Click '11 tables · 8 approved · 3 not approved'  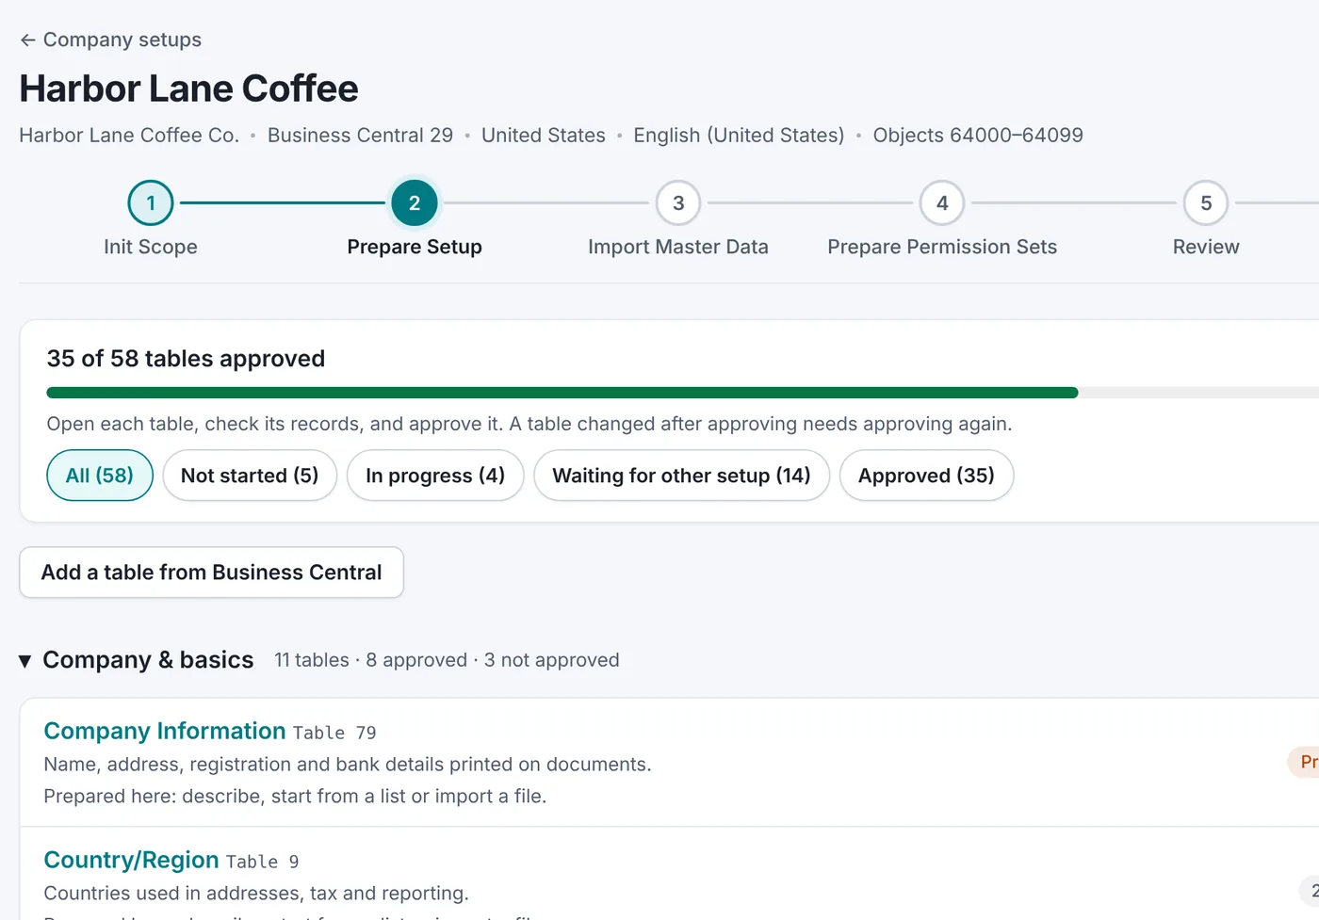[447, 660]
